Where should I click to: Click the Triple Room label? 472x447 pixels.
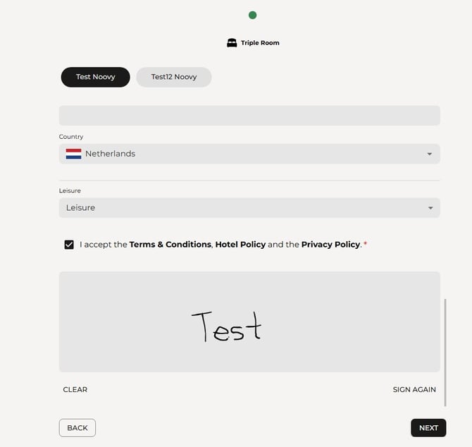tap(260, 43)
